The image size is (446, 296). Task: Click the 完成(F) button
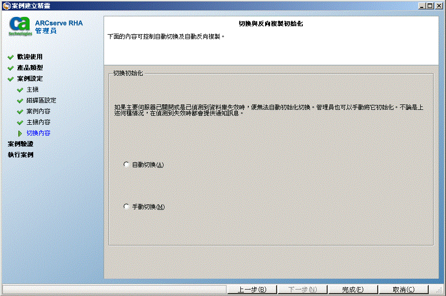[x=353, y=290]
